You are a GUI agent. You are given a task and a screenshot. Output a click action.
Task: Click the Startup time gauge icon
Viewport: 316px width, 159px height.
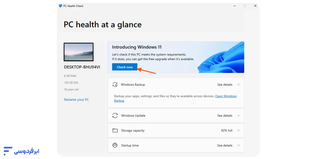(115, 145)
